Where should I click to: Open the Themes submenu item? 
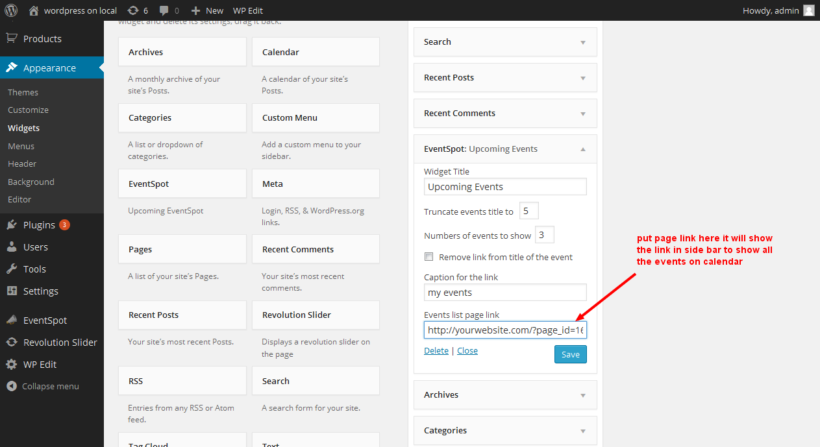coord(23,92)
